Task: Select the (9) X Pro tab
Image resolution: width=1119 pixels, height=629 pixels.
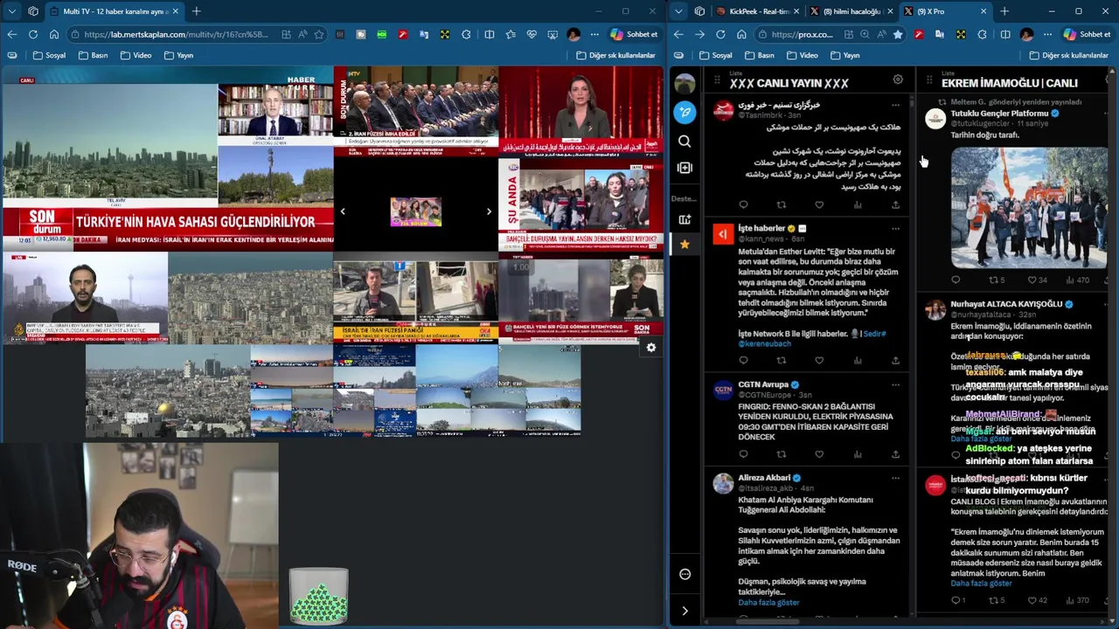Action: (x=946, y=11)
